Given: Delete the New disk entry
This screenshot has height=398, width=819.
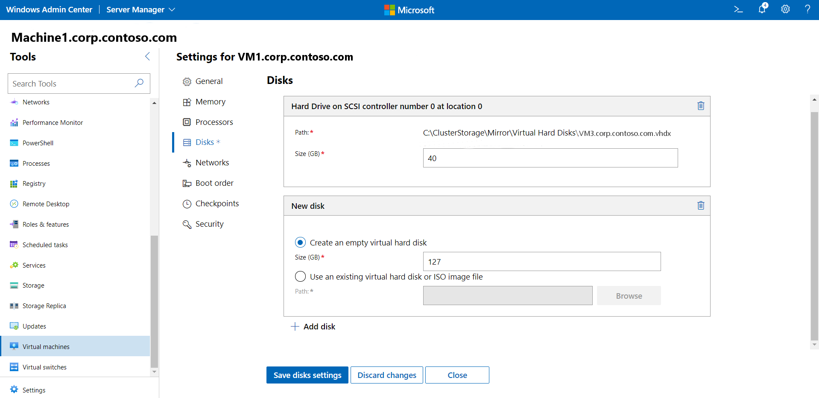Looking at the screenshot, I should pyautogui.click(x=701, y=205).
